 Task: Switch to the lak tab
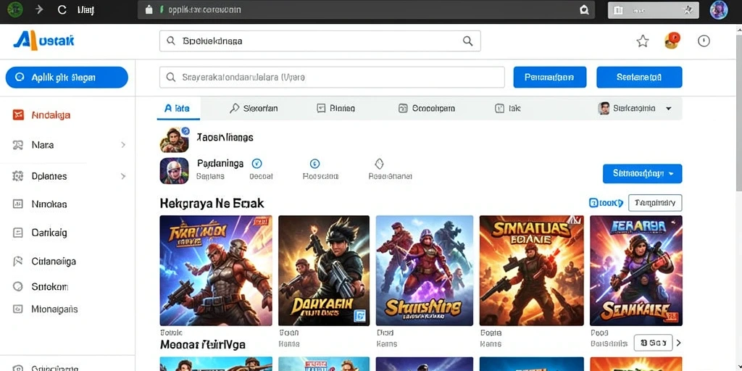click(x=508, y=109)
